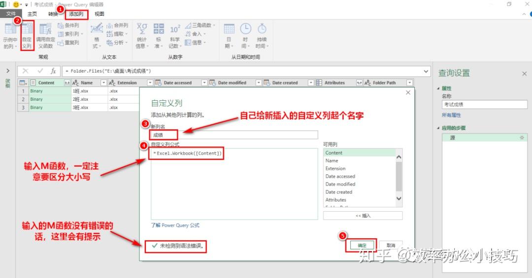Expand the formula bar chevron

[x=426, y=71]
